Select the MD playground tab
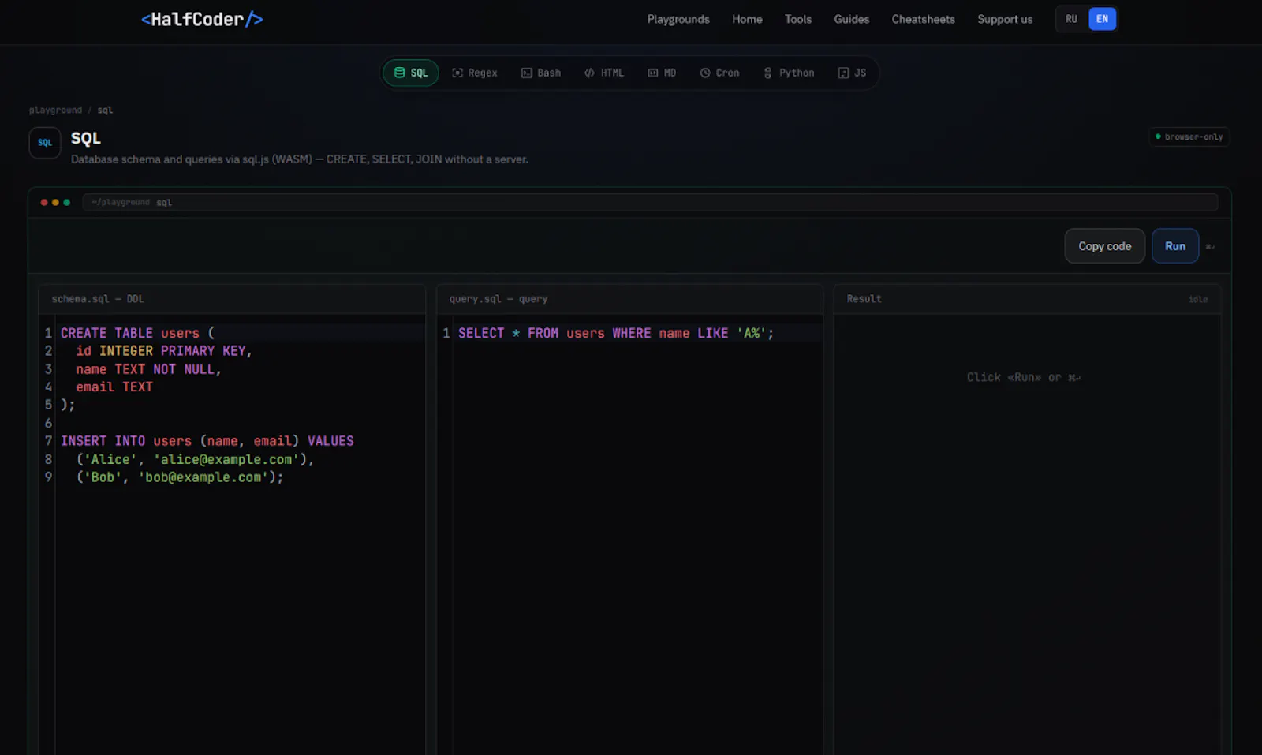This screenshot has height=755, width=1262. pyautogui.click(x=662, y=73)
